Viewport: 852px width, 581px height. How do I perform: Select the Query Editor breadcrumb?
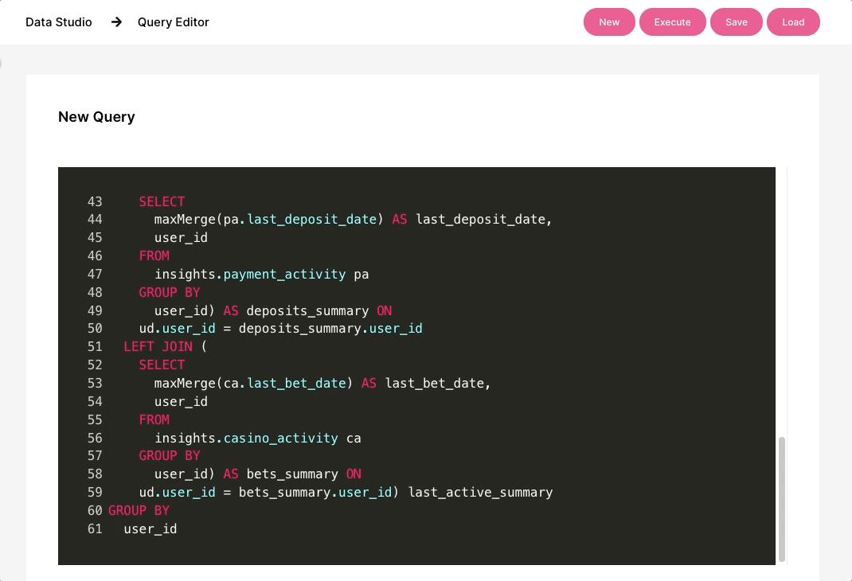[x=174, y=22]
